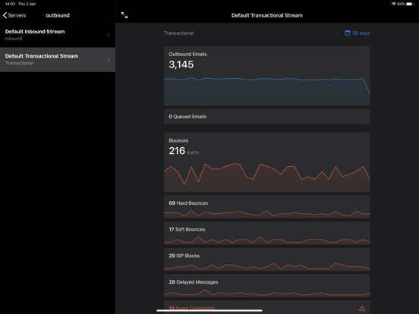Screen dimensions: 419x314
Task: Open the 69 Hard Bounces row
Action: pyautogui.click(x=267, y=206)
